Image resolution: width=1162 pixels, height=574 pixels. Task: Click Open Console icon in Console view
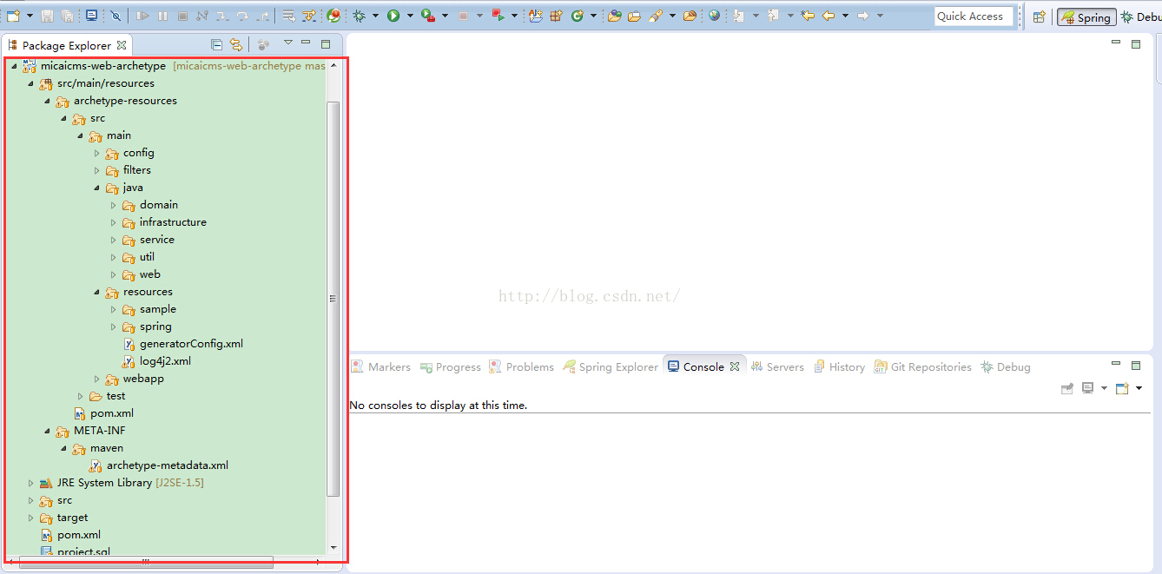1122,388
